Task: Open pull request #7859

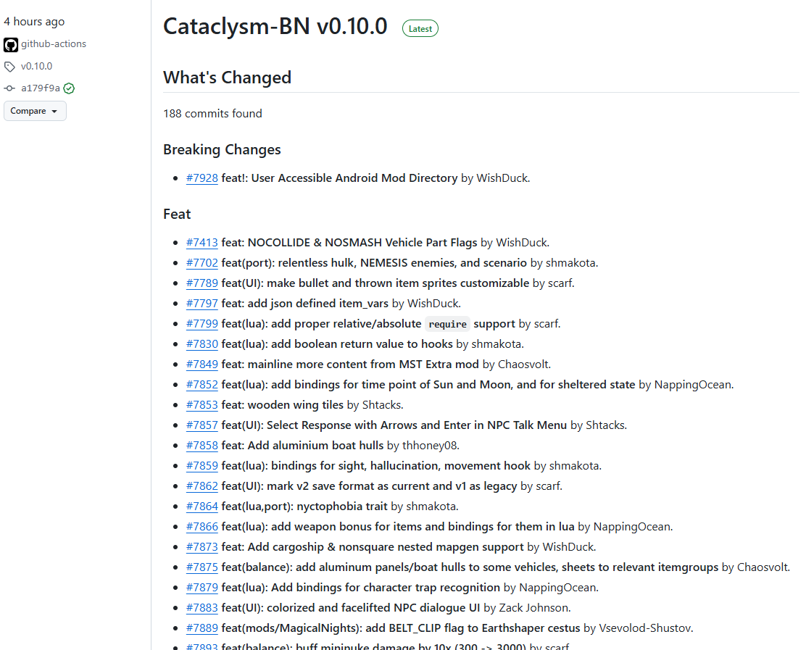Action: [x=202, y=466]
